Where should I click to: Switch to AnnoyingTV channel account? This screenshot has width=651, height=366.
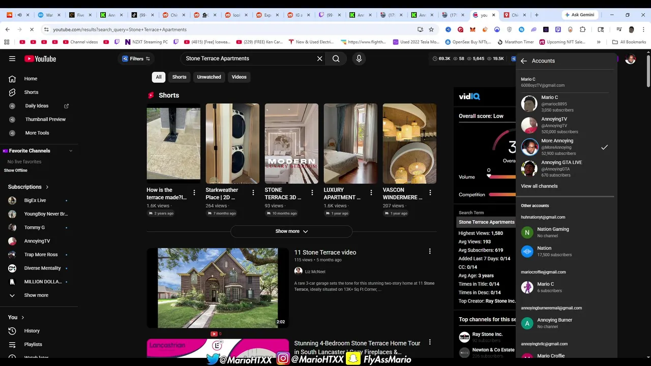(565, 126)
